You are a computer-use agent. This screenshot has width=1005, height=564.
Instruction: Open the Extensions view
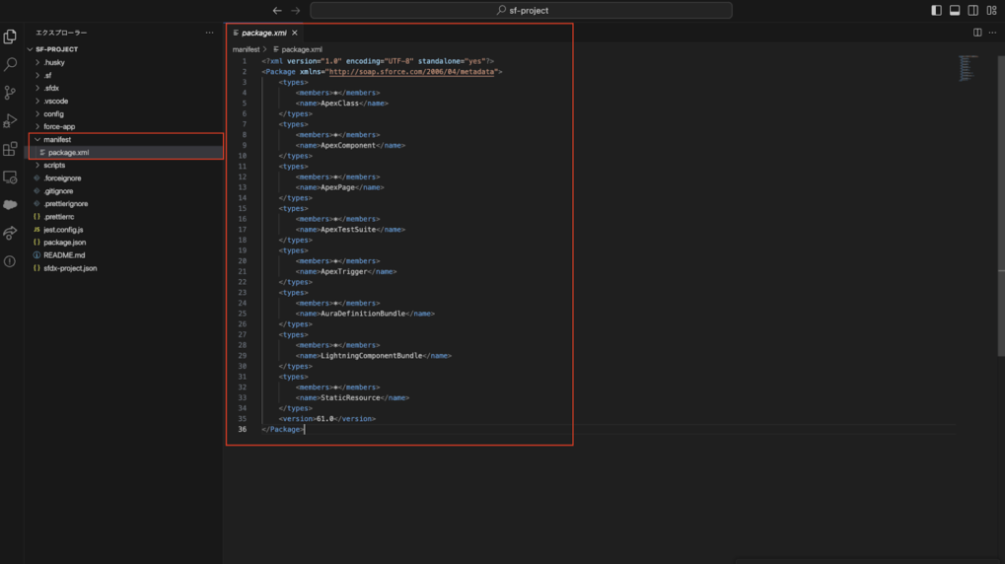[x=10, y=149]
